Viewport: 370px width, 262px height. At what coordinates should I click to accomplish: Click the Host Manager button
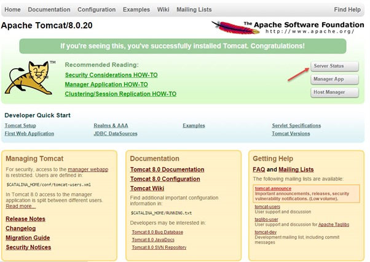(x=334, y=93)
